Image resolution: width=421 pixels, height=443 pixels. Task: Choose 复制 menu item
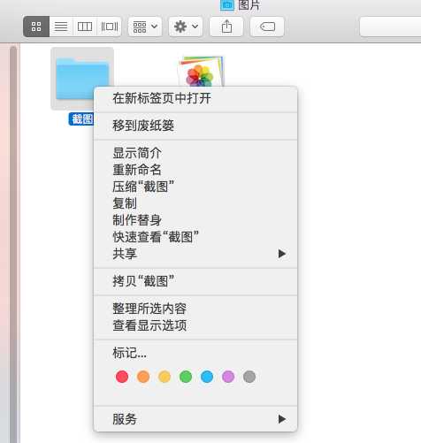195,203
